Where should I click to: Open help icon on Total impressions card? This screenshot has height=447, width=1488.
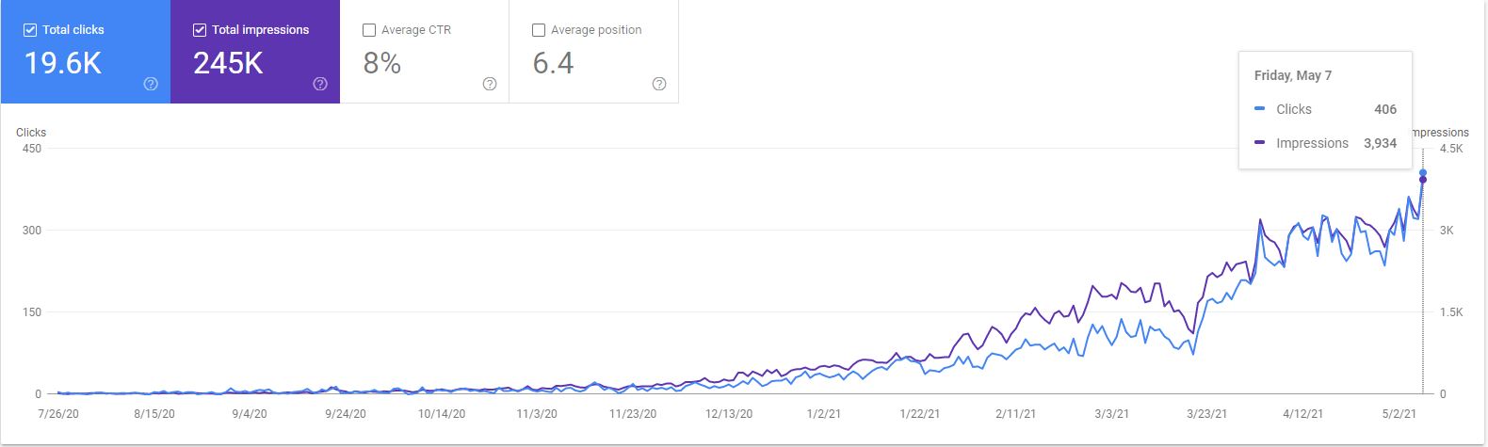tap(320, 84)
